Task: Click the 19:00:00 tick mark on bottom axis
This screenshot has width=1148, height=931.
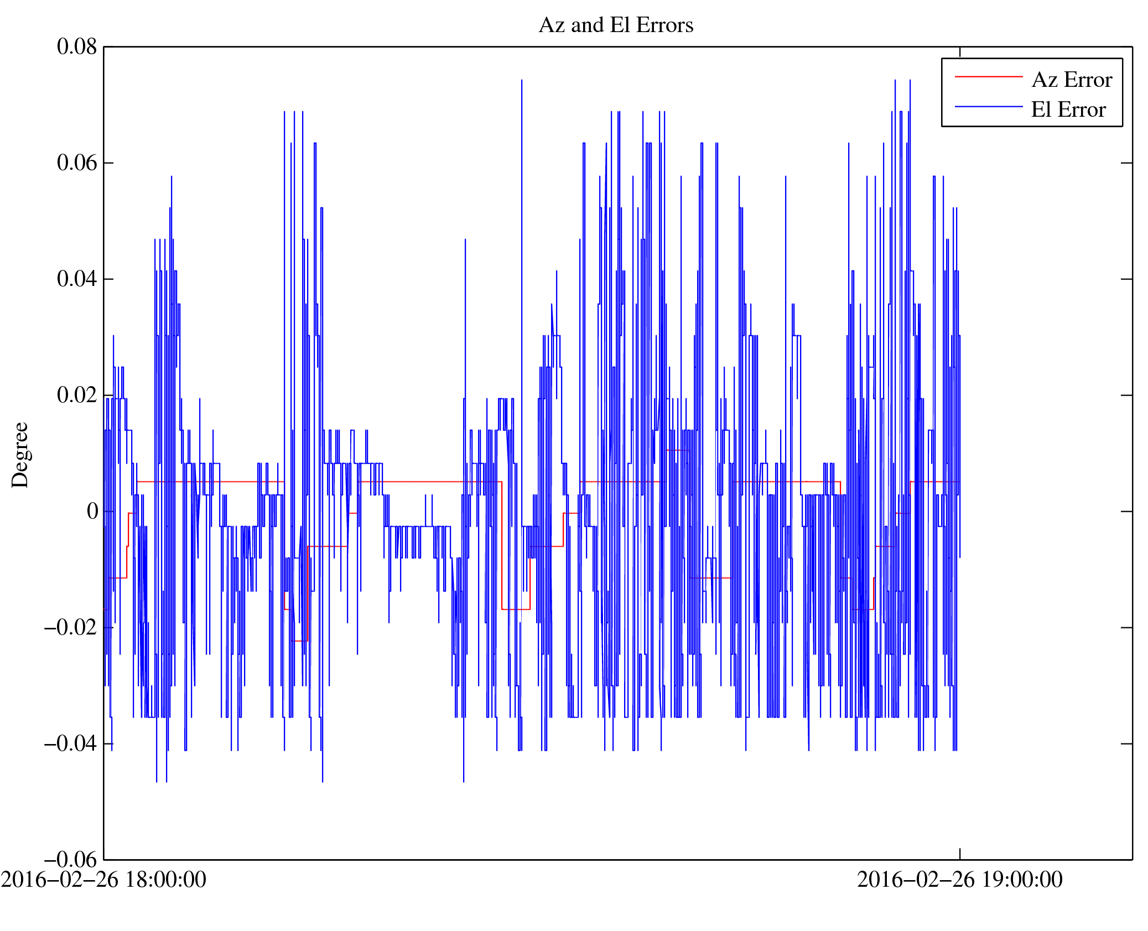Action: point(960,854)
